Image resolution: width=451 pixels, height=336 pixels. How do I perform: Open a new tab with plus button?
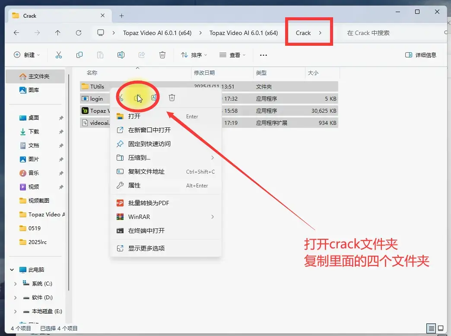122,16
